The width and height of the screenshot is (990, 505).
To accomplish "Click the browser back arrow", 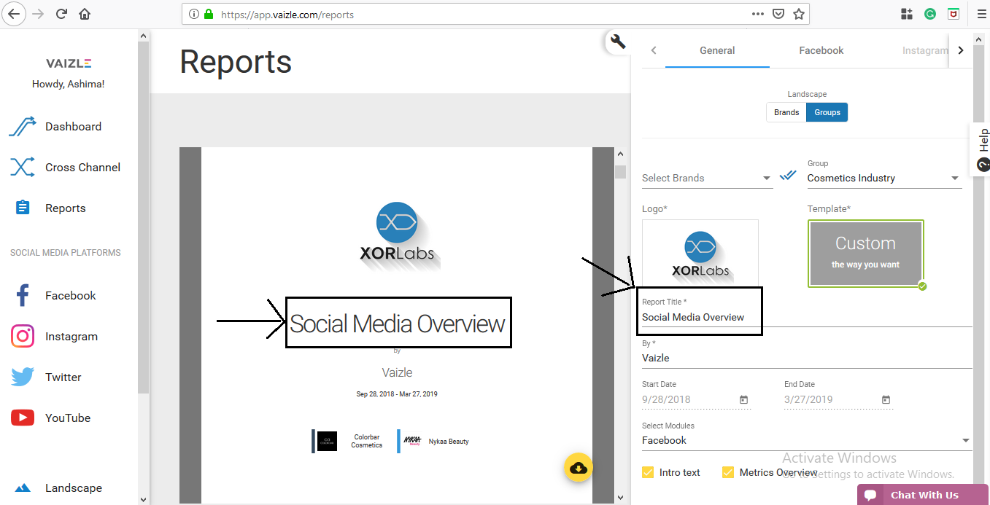I will [15, 14].
